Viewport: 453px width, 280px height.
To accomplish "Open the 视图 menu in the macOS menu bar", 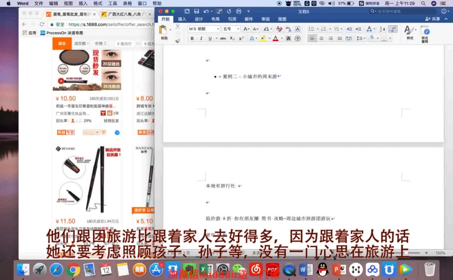I will (x=68, y=3).
